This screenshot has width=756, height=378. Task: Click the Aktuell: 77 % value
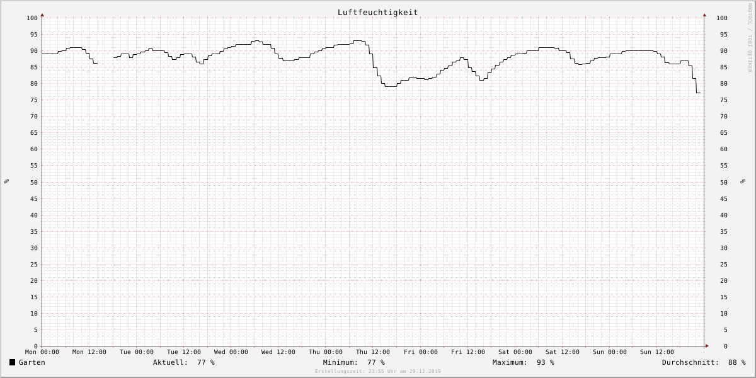pyautogui.click(x=184, y=362)
